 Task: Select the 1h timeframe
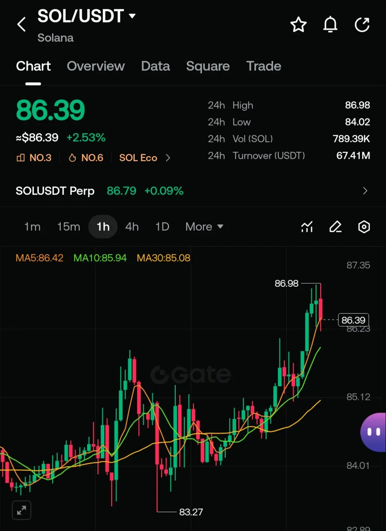click(x=103, y=227)
